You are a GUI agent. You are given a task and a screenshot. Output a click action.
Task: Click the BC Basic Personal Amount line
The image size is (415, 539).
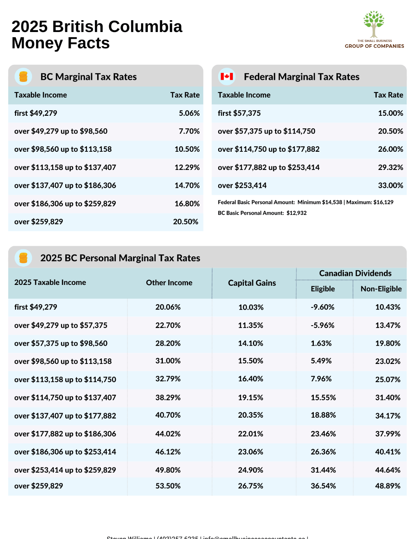click(262, 213)
